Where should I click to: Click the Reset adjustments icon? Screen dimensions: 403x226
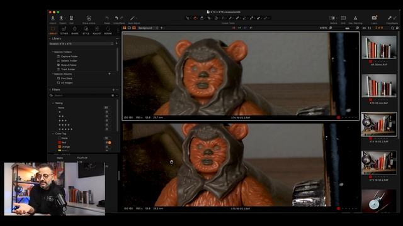click(x=107, y=18)
